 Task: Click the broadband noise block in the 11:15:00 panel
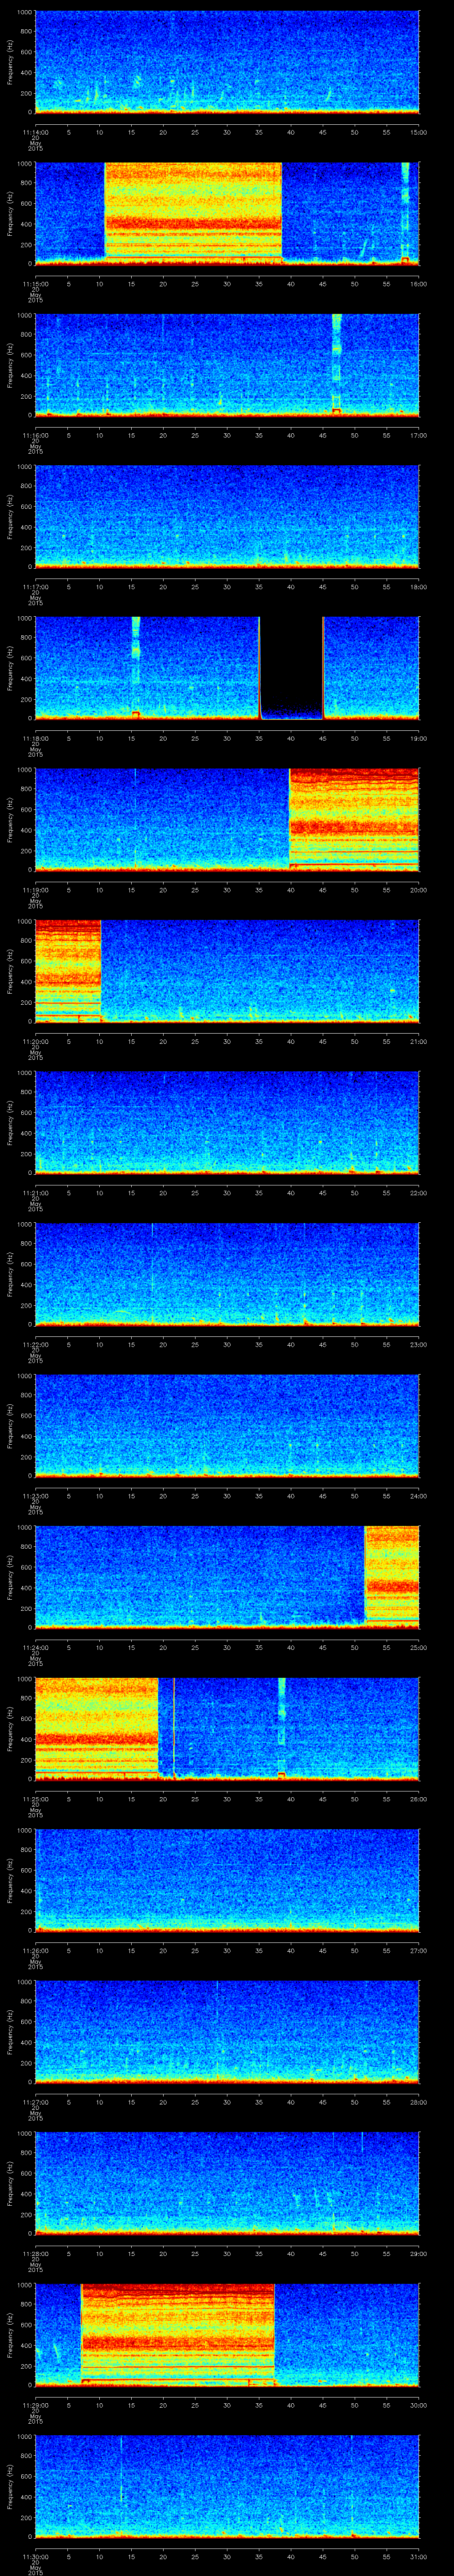[194, 213]
